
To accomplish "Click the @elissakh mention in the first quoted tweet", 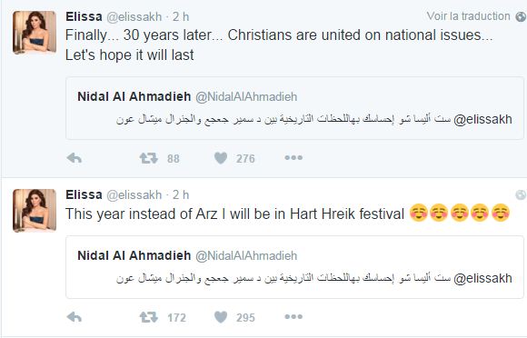I will click(x=482, y=120).
